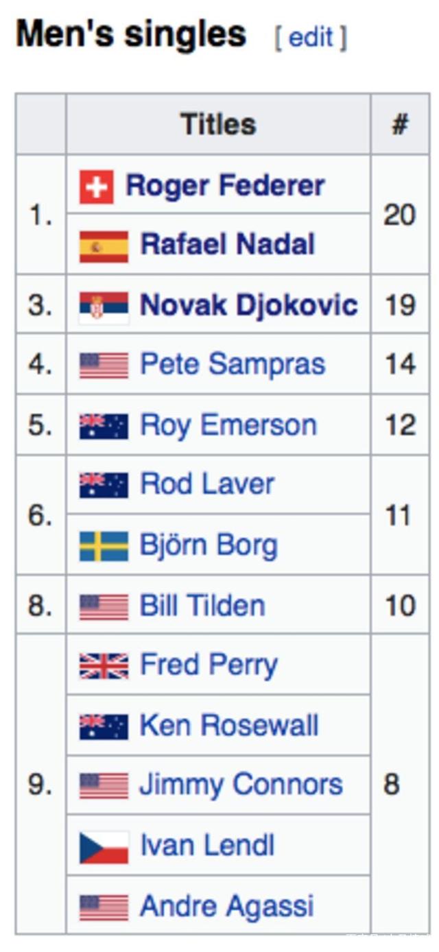
Task: Select the Jimmy Connors link
Action: click(x=241, y=785)
